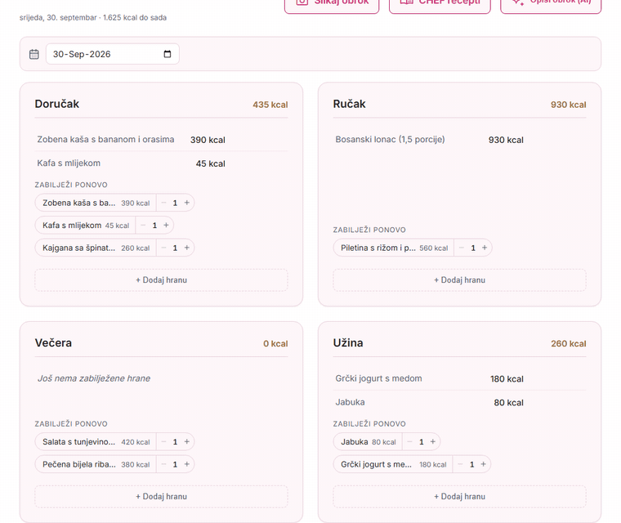Click the Još nema zabilježene hrane message
This screenshot has height=523, width=621.
pos(94,378)
